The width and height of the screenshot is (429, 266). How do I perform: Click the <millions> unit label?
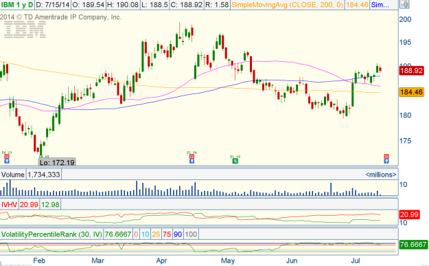[381, 175]
